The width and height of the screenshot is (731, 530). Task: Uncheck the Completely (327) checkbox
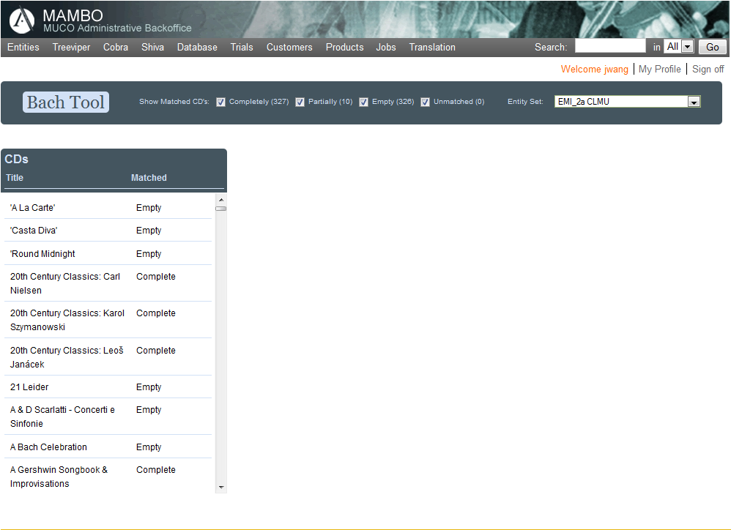point(221,102)
